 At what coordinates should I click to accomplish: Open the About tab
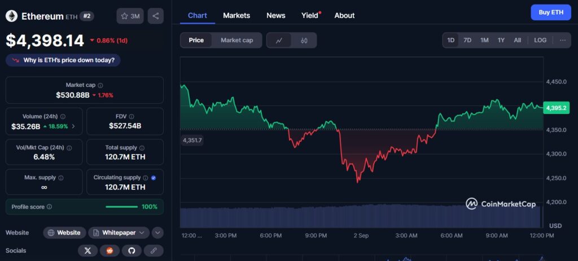(x=344, y=15)
